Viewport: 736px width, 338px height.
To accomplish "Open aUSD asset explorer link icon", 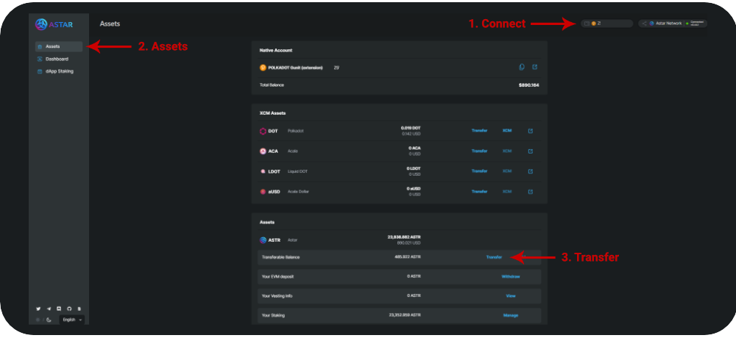I will point(530,192).
